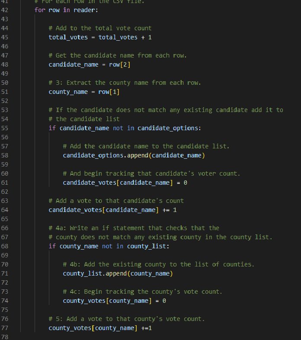Click 'append' in county_list.append call

[116, 274]
